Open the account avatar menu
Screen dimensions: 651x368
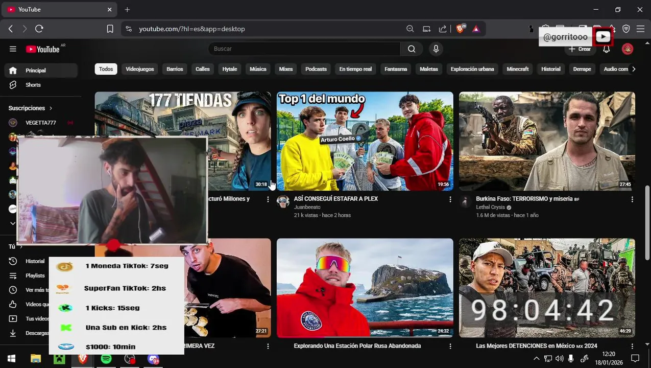628,49
